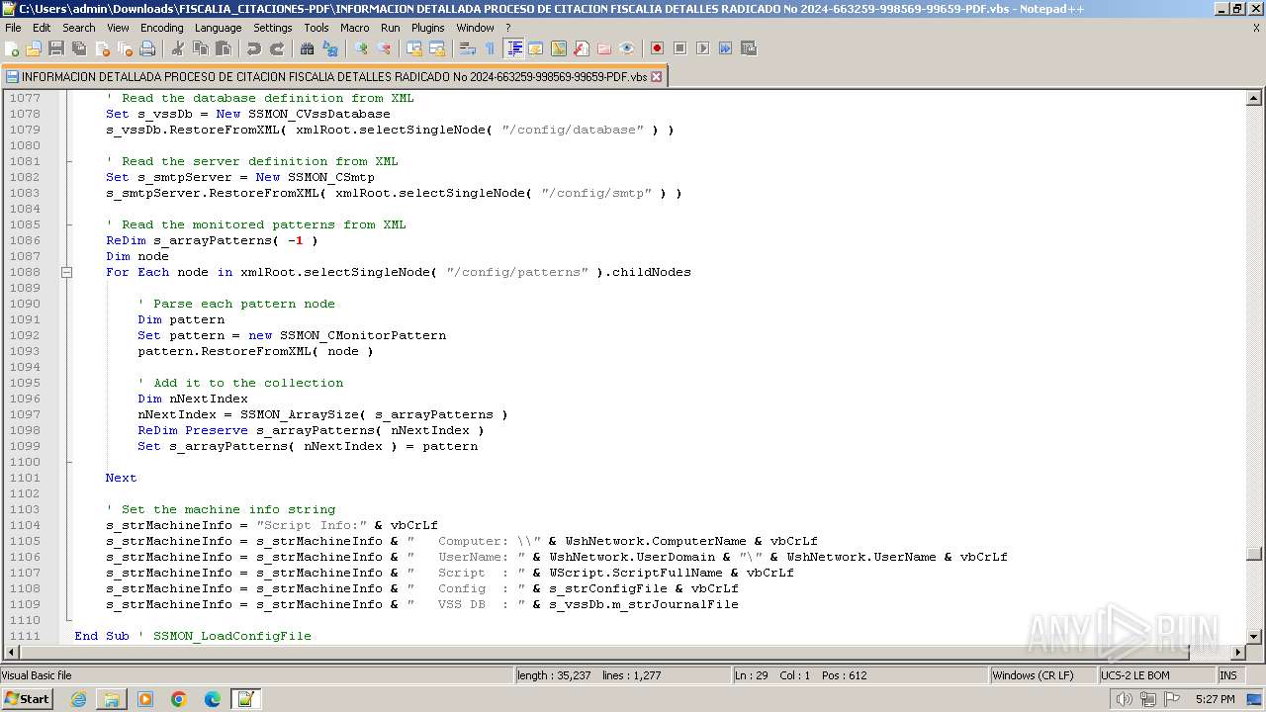
Task: Open the Windows Start menu
Action: coord(27,698)
